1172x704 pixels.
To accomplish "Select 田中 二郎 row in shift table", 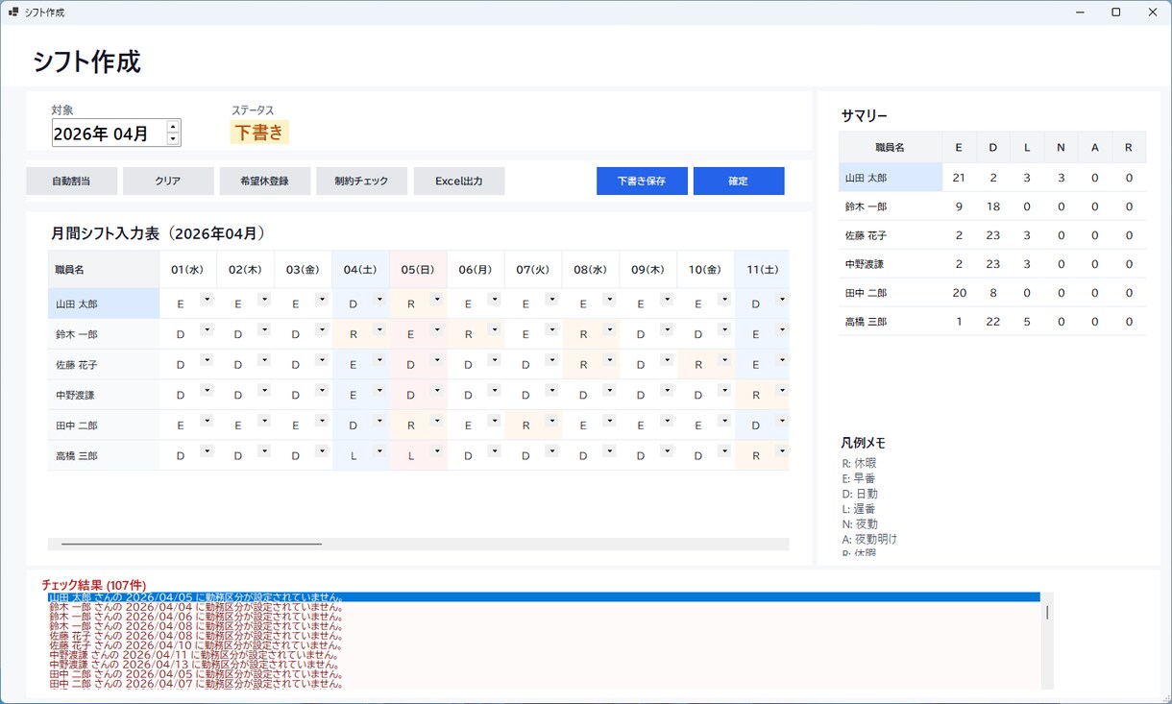I will (103, 425).
